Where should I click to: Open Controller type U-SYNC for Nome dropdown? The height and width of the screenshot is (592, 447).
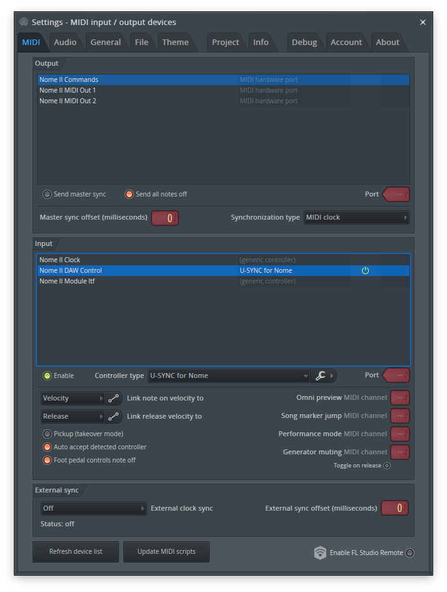pyautogui.click(x=229, y=375)
